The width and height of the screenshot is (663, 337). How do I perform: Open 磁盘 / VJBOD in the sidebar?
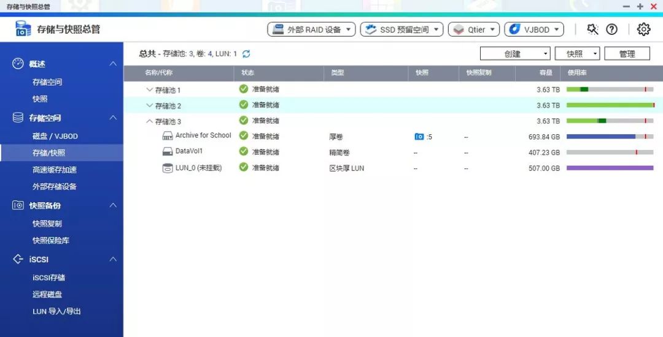pos(55,136)
